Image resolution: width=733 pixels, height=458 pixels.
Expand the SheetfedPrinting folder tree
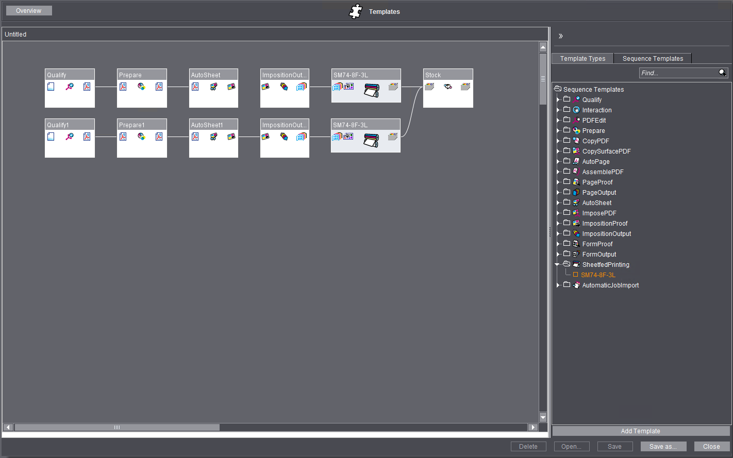point(557,264)
